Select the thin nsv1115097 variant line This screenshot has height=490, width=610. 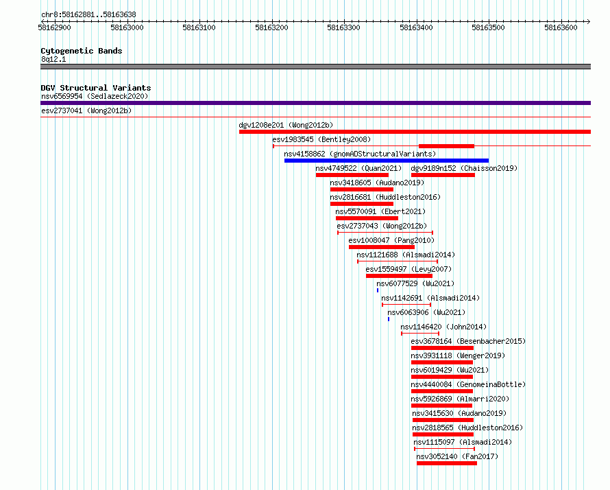coord(444,449)
